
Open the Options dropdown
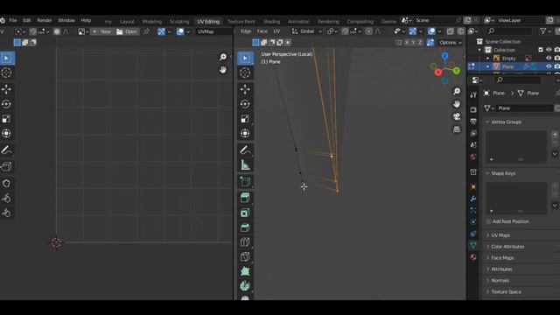pos(450,43)
